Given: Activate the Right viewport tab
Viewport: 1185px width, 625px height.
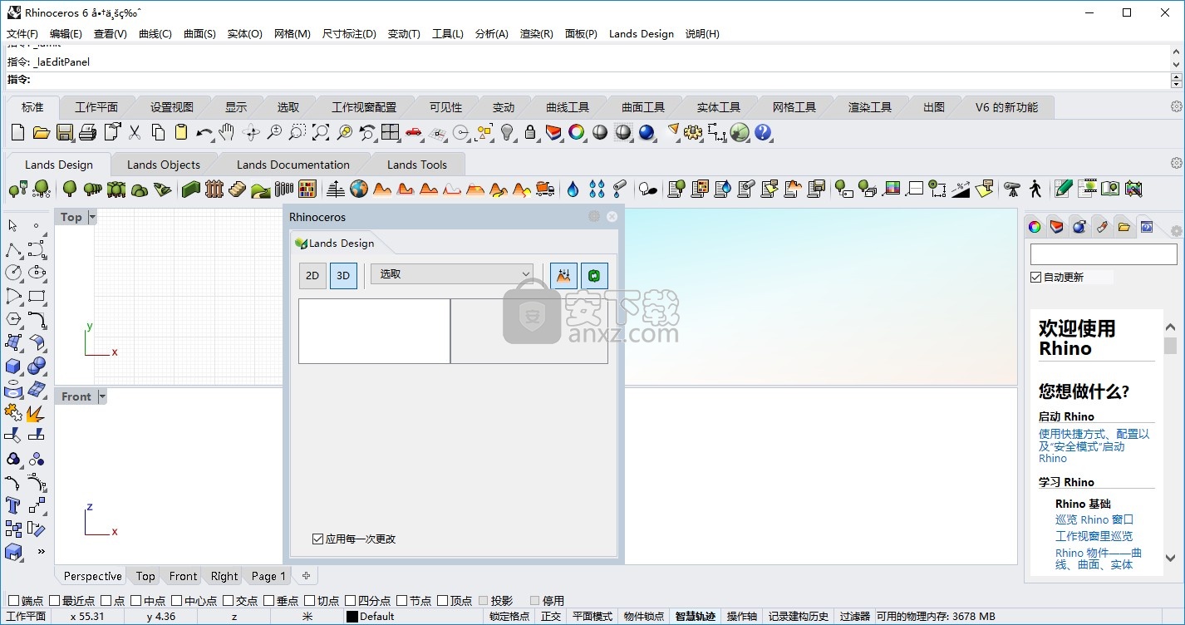Looking at the screenshot, I should [224, 576].
